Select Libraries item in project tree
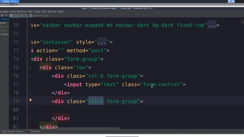Image resolution: width=244 pixels, height=137 pixels. coord(5,34)
